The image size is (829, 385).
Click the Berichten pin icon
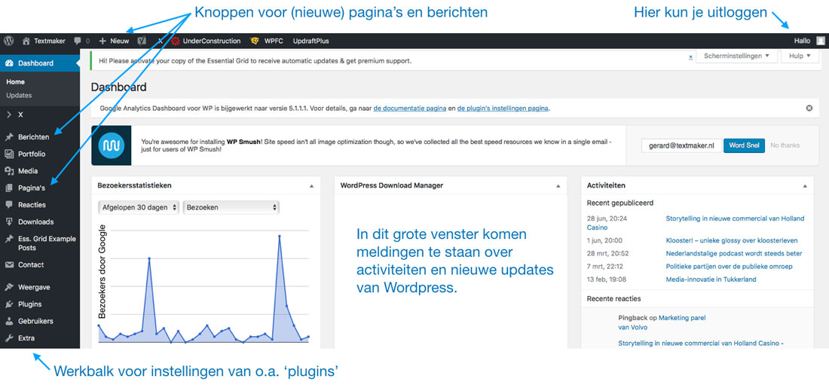coord(9,137)
